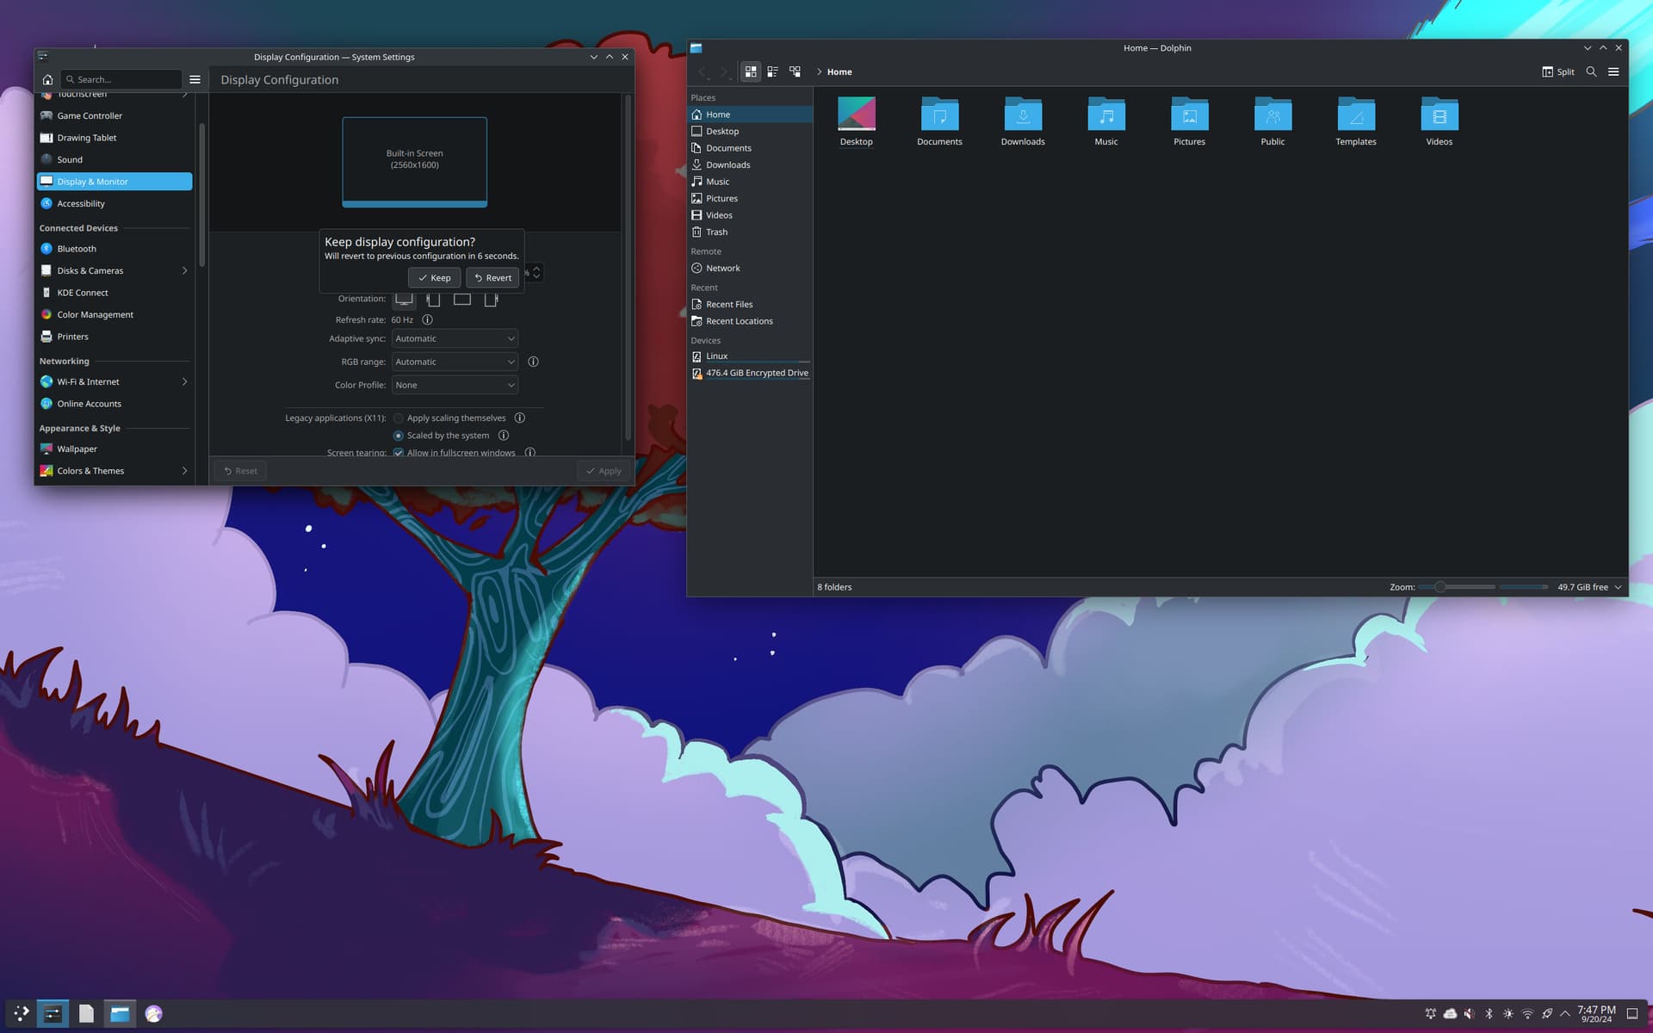Click Keep to confirm display configuration
This screenshot has width=1653, height=1033.
coord(434,277)
